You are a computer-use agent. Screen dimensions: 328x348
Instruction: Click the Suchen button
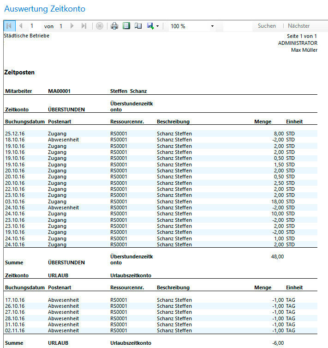coord(267,26)
